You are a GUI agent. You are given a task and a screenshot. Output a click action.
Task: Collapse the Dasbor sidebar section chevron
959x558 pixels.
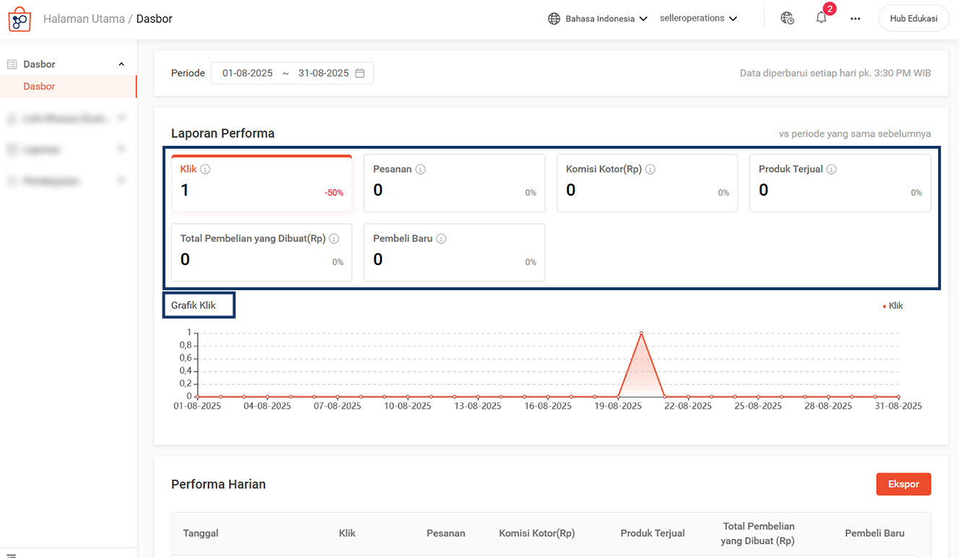pos(121,64)
